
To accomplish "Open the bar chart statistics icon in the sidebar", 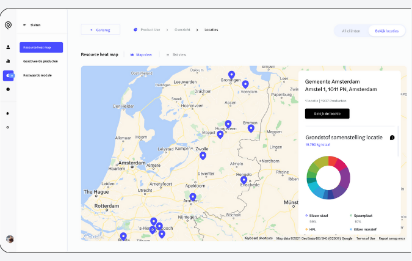I will point(8,61).
